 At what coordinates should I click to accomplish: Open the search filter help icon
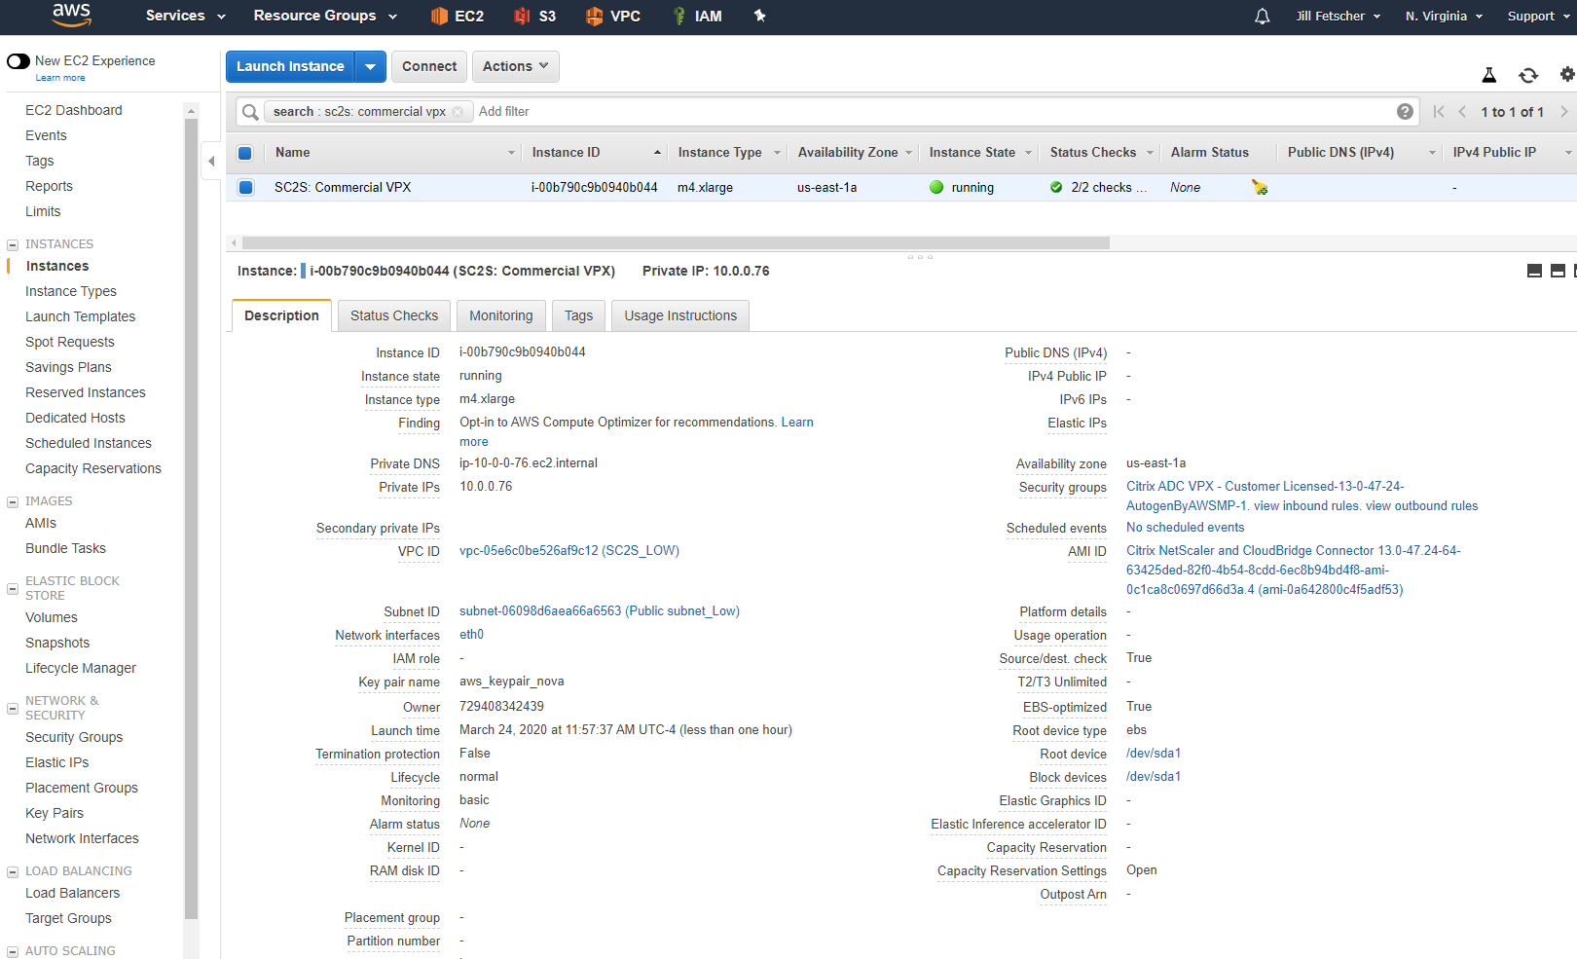coord(1405,112)
